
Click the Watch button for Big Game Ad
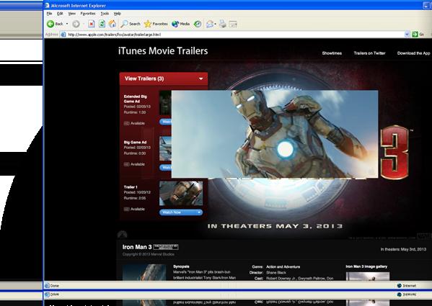point(165,168)
